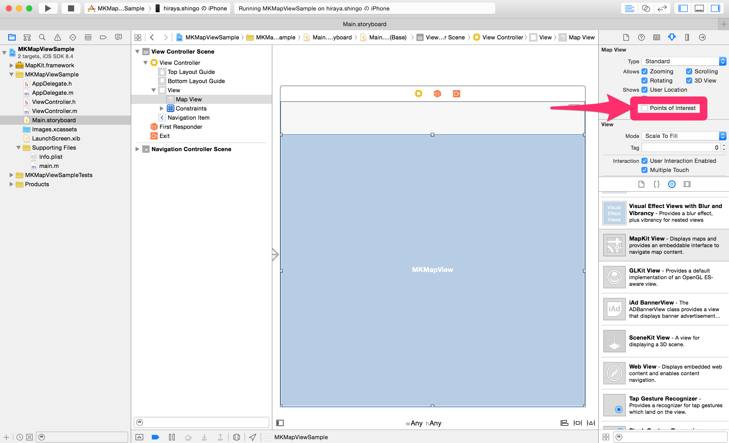Open the Symbol navigator tab

(x=27, y=37)
